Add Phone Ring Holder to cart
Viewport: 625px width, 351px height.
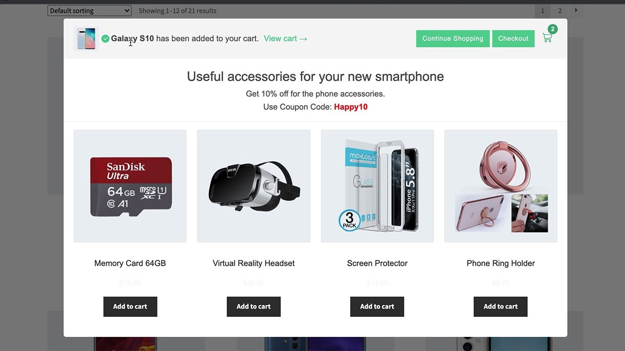pyautogui.click(x=500, y=307)
